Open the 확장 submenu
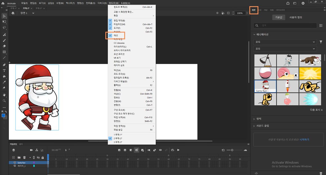 132,15
